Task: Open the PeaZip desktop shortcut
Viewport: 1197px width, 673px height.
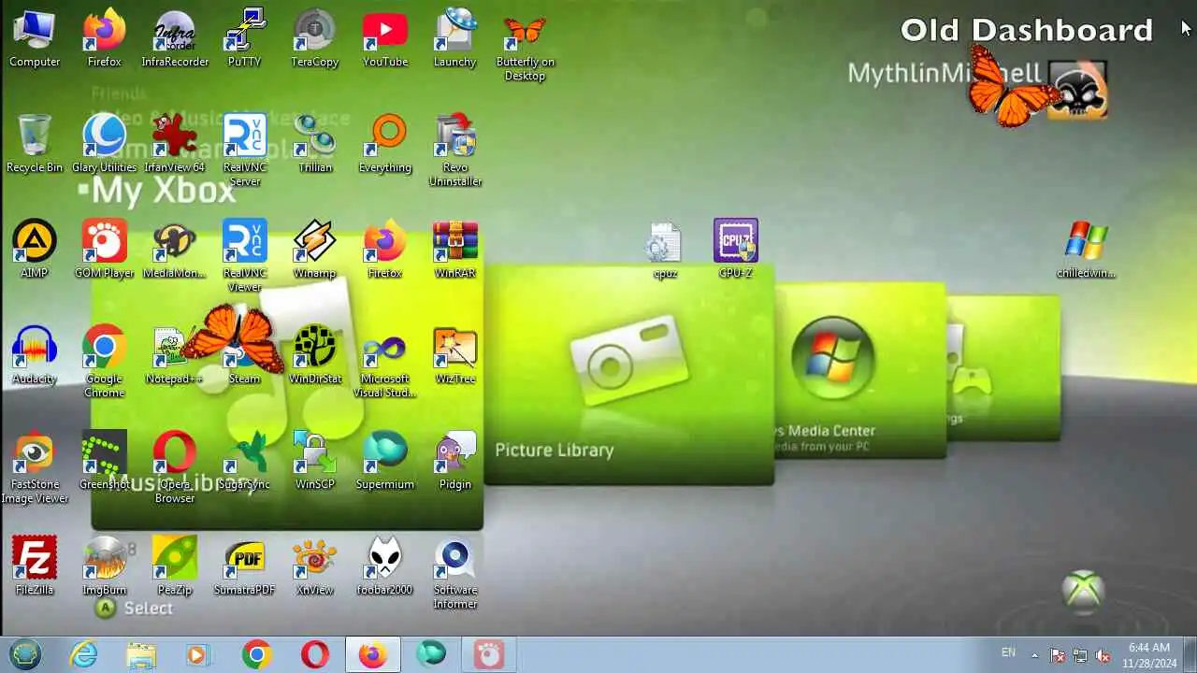Action: point(175,566)
